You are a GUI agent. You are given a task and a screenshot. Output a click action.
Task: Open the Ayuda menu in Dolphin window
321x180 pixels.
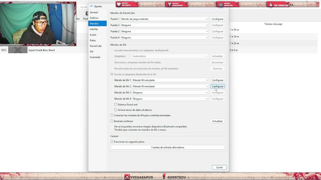84,7
